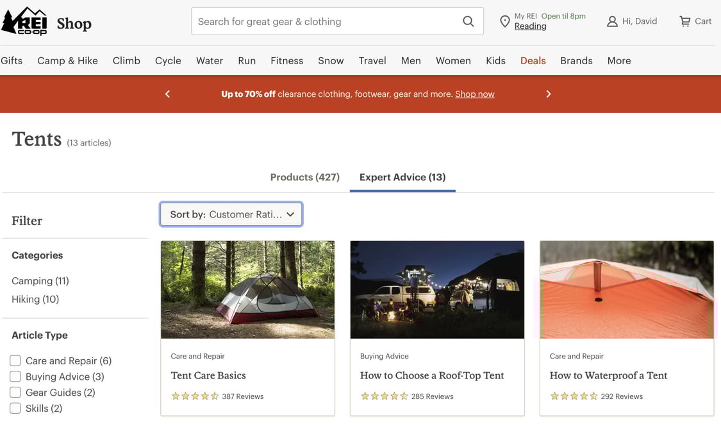Click inside the gear search field
This screenshot has width=721, height=424.
pos(320,21)
